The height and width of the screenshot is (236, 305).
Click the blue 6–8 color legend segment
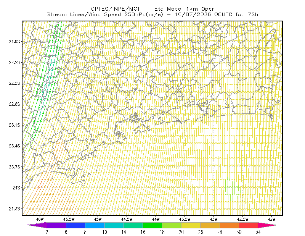coord(75,225)
